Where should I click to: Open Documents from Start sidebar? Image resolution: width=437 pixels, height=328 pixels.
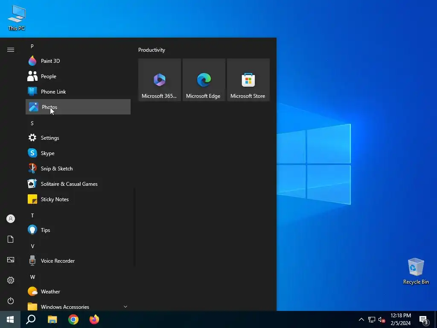coord(11,239)
